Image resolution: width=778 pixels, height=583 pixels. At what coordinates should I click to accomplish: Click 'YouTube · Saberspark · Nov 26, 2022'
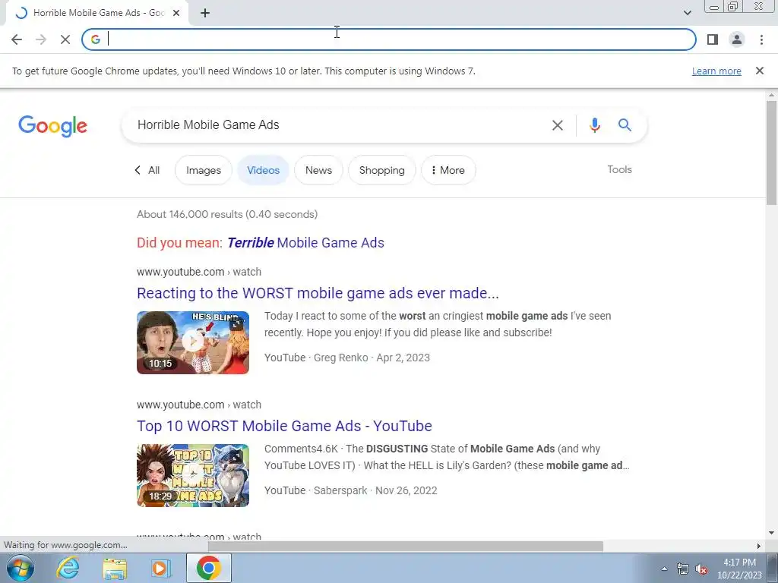[351, 490]
